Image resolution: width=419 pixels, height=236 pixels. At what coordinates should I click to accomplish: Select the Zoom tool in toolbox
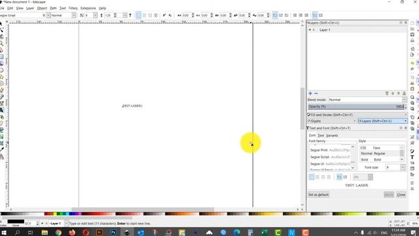(x=1, y=43)
